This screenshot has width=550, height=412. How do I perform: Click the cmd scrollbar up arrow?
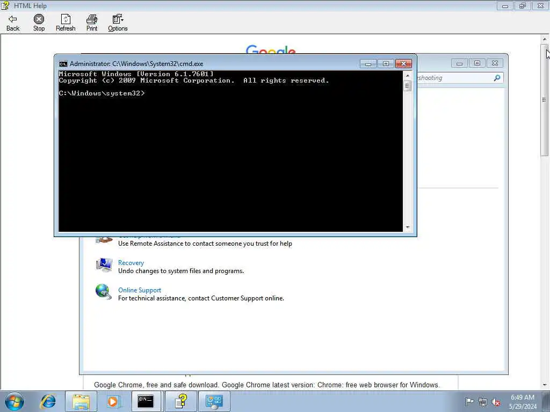coord(407,75)
